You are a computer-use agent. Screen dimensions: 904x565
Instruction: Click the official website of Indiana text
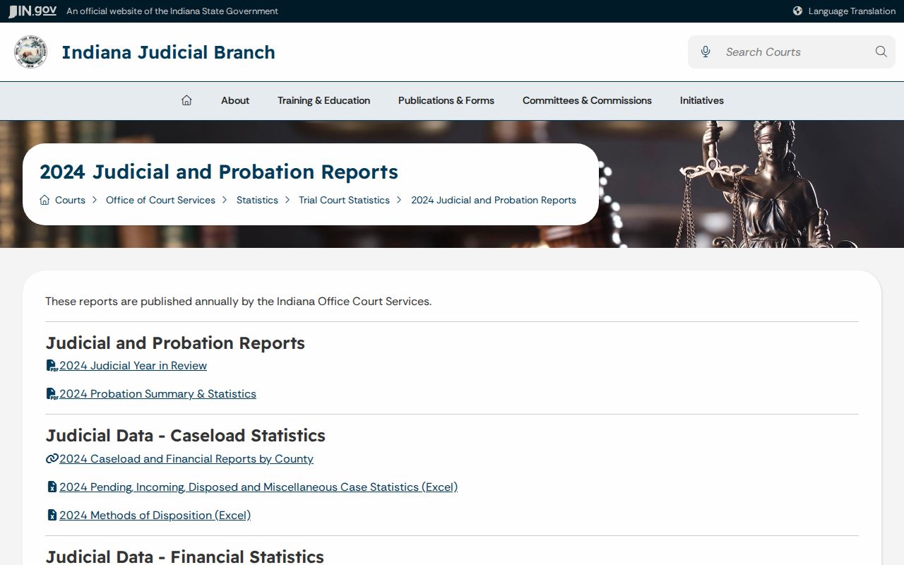[x=172, y=11]
